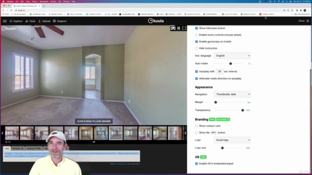Viewport: 312px width, 175px height.
Task: Open the Epidemic Sound bookmark
Action: [249, 14]
